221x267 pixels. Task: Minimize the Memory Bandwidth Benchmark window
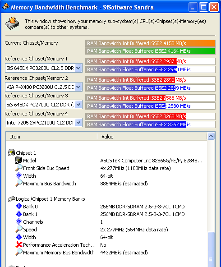point(193,7)
